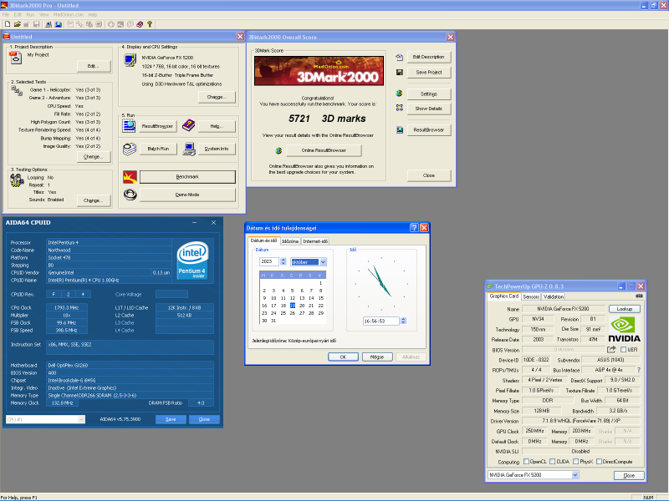Click the red icon beside Benchmark button

click(x=130, y=177)
